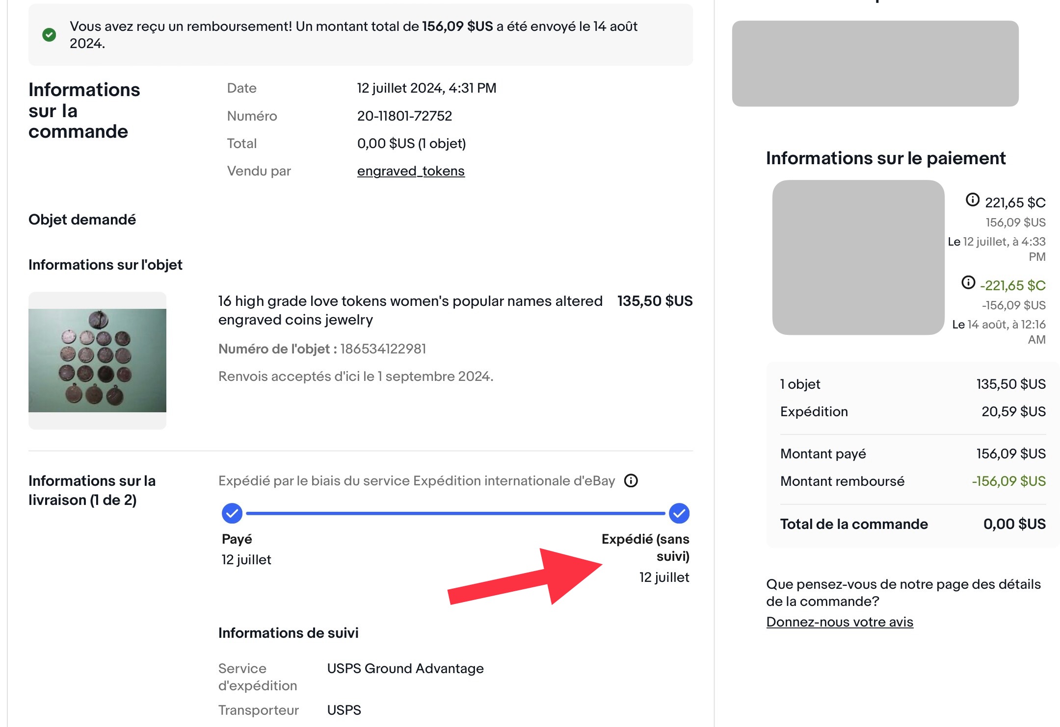Image resolution: width=1060 pixels, height=727 pixels.
Task: Open item title 16 high grade love tokens
Action: point(410,310)
